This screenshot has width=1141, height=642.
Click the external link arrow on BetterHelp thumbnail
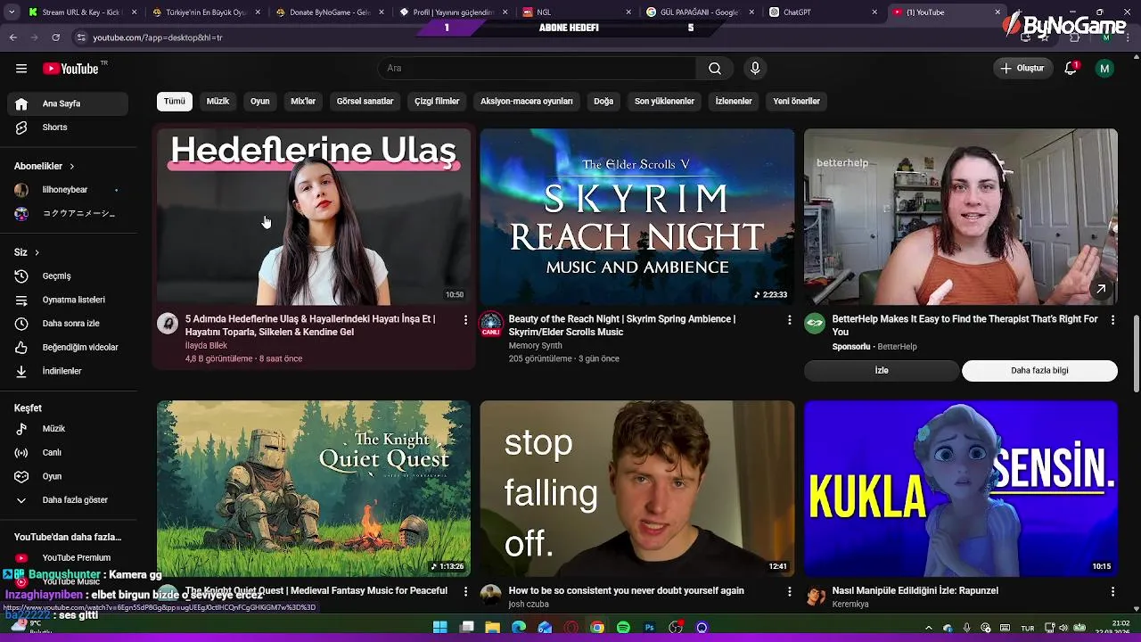point(1101,289)
